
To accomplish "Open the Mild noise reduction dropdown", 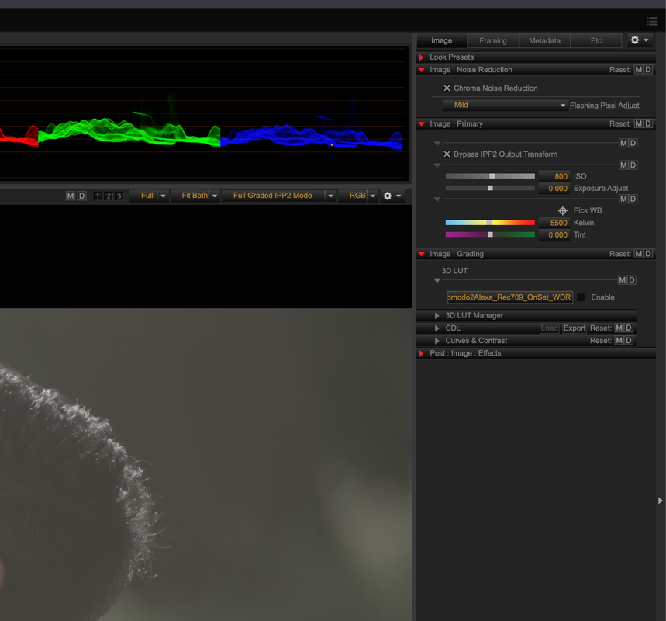I will pyautogui.click(x=505, y=105).
